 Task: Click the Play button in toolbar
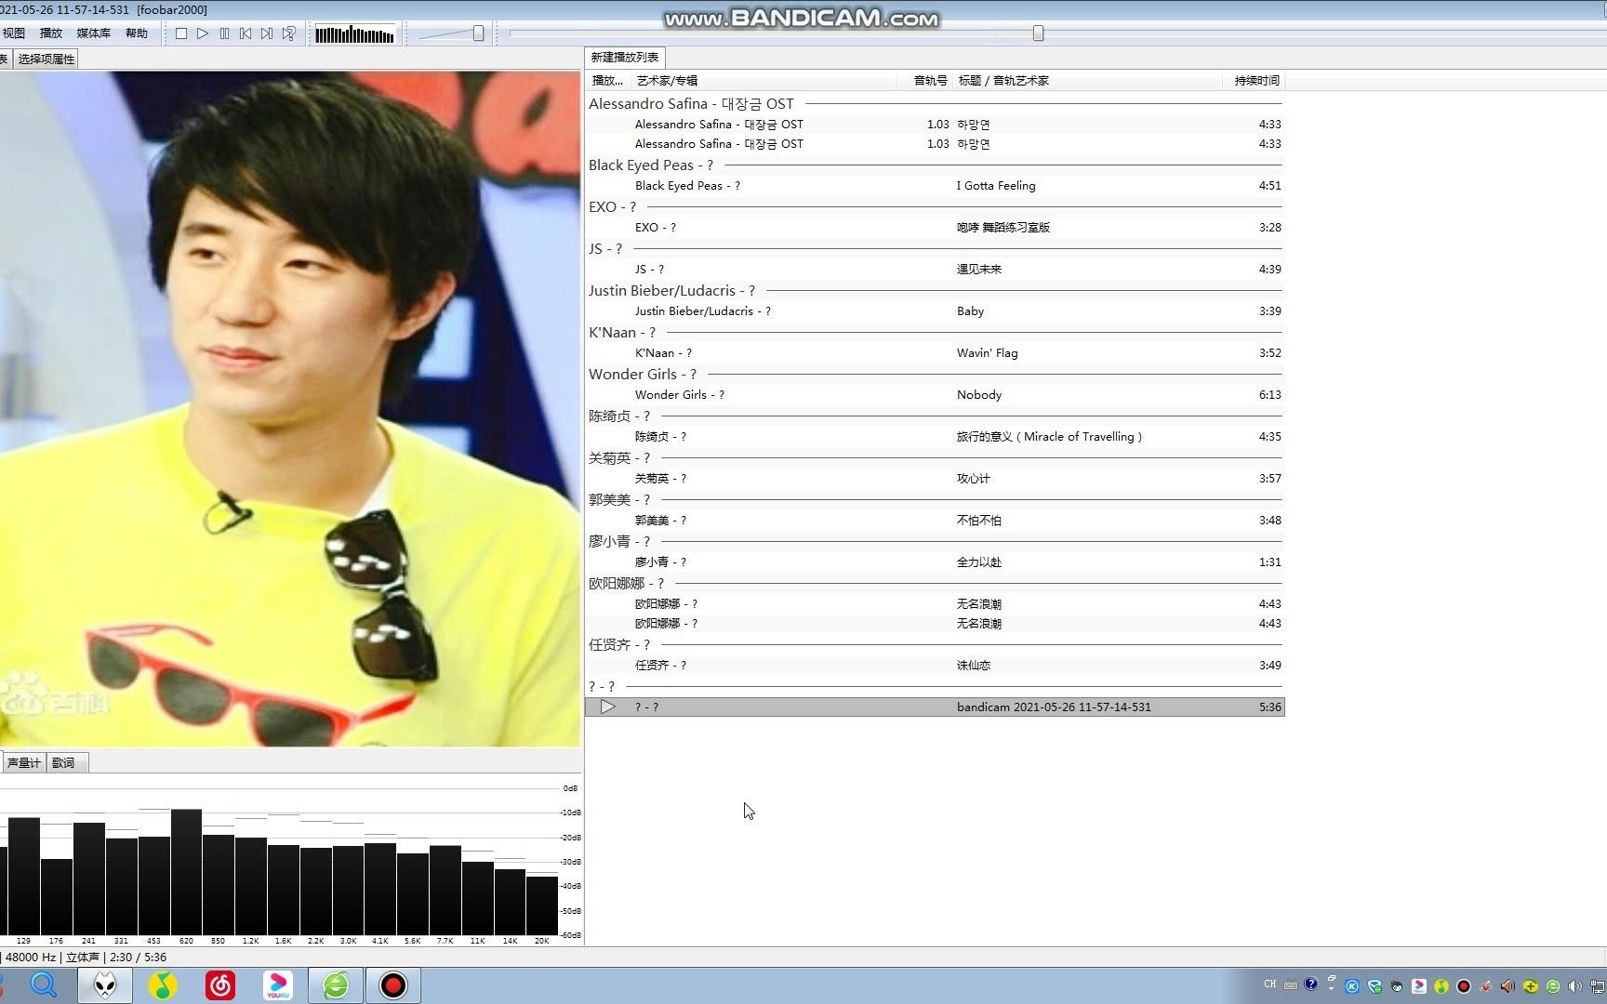(x=203, y=33)
